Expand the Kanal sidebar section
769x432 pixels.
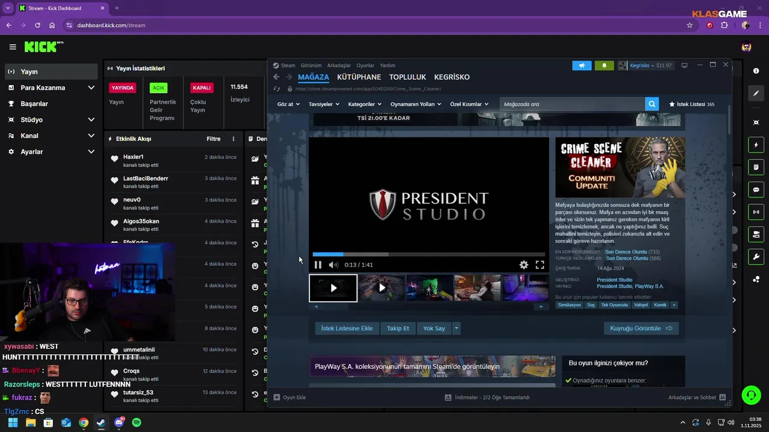(51, 136)
